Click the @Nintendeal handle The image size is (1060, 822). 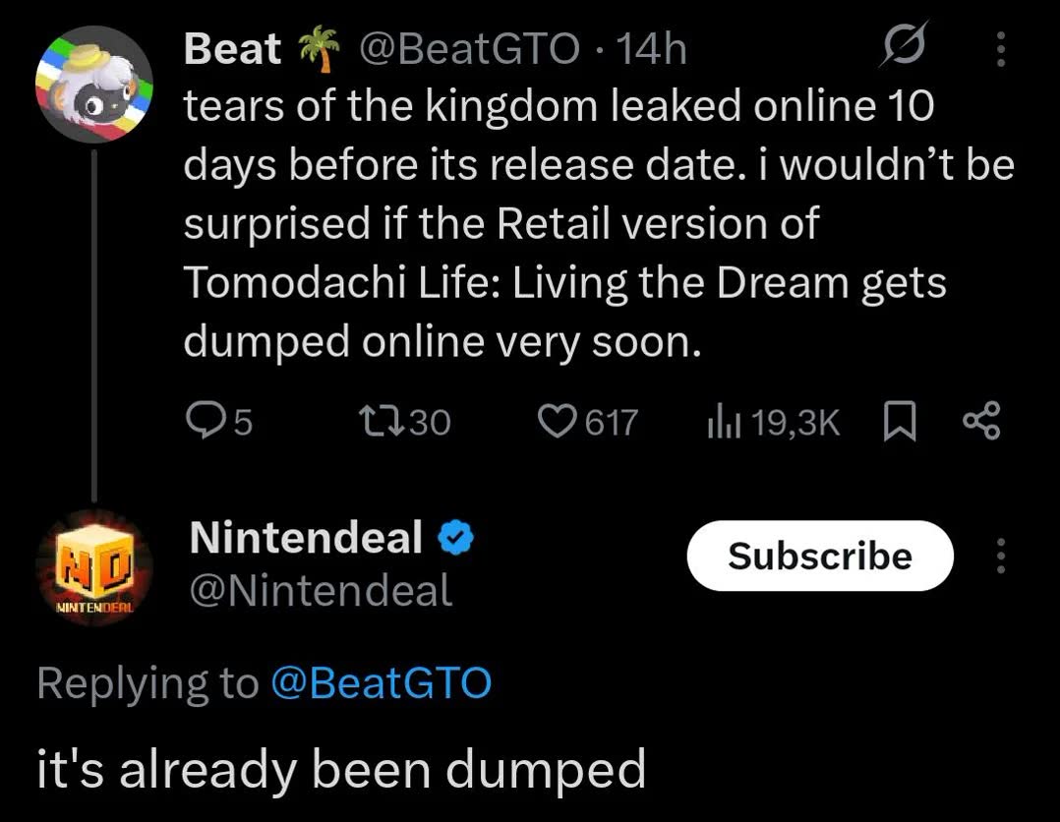pos(322,590)
